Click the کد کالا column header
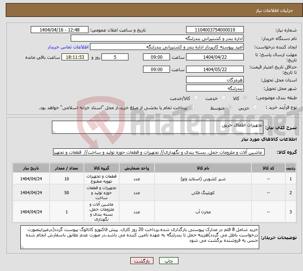This screenshot has width=303, height=271. (x=268, y=168)
